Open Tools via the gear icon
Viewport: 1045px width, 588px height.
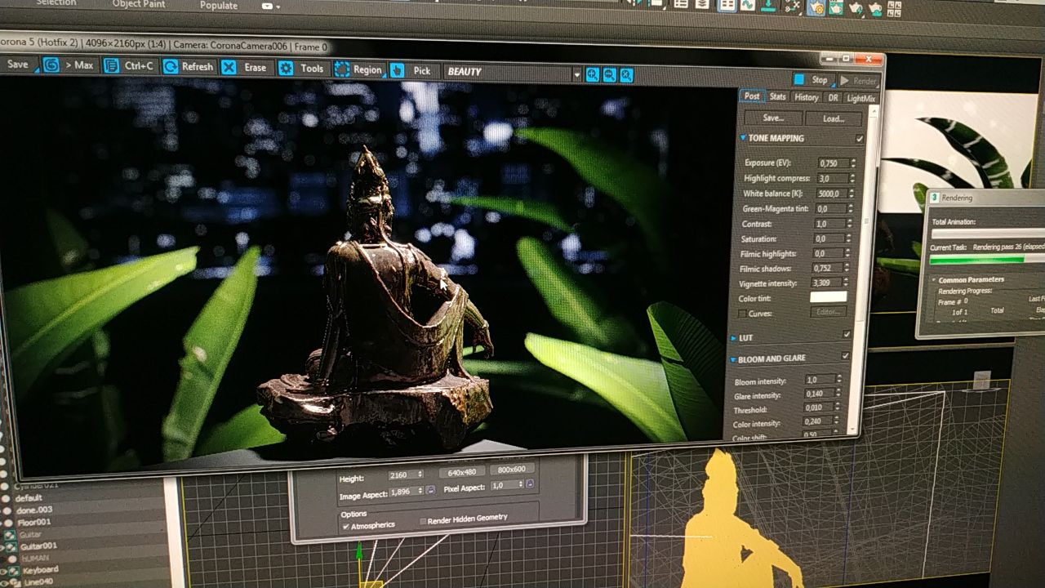286,68
